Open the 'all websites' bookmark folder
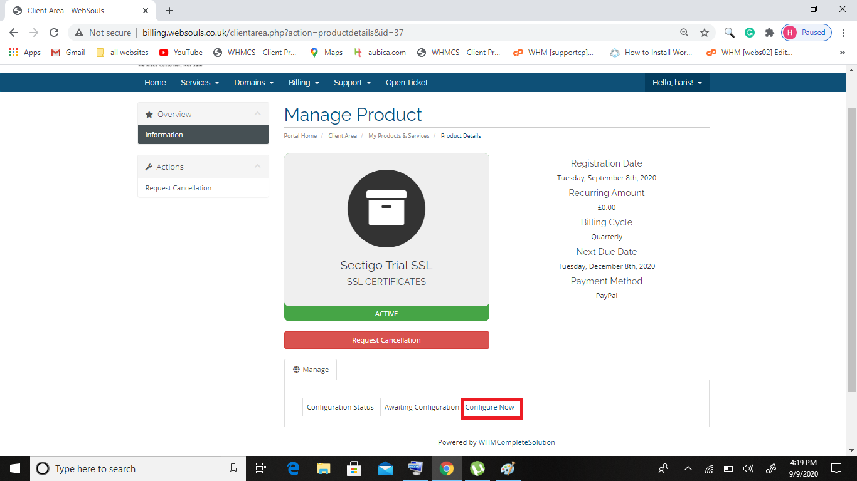Image resolution: width=857 pixels, height=481 pixels. pyautogui.click(x=122, y=53)
